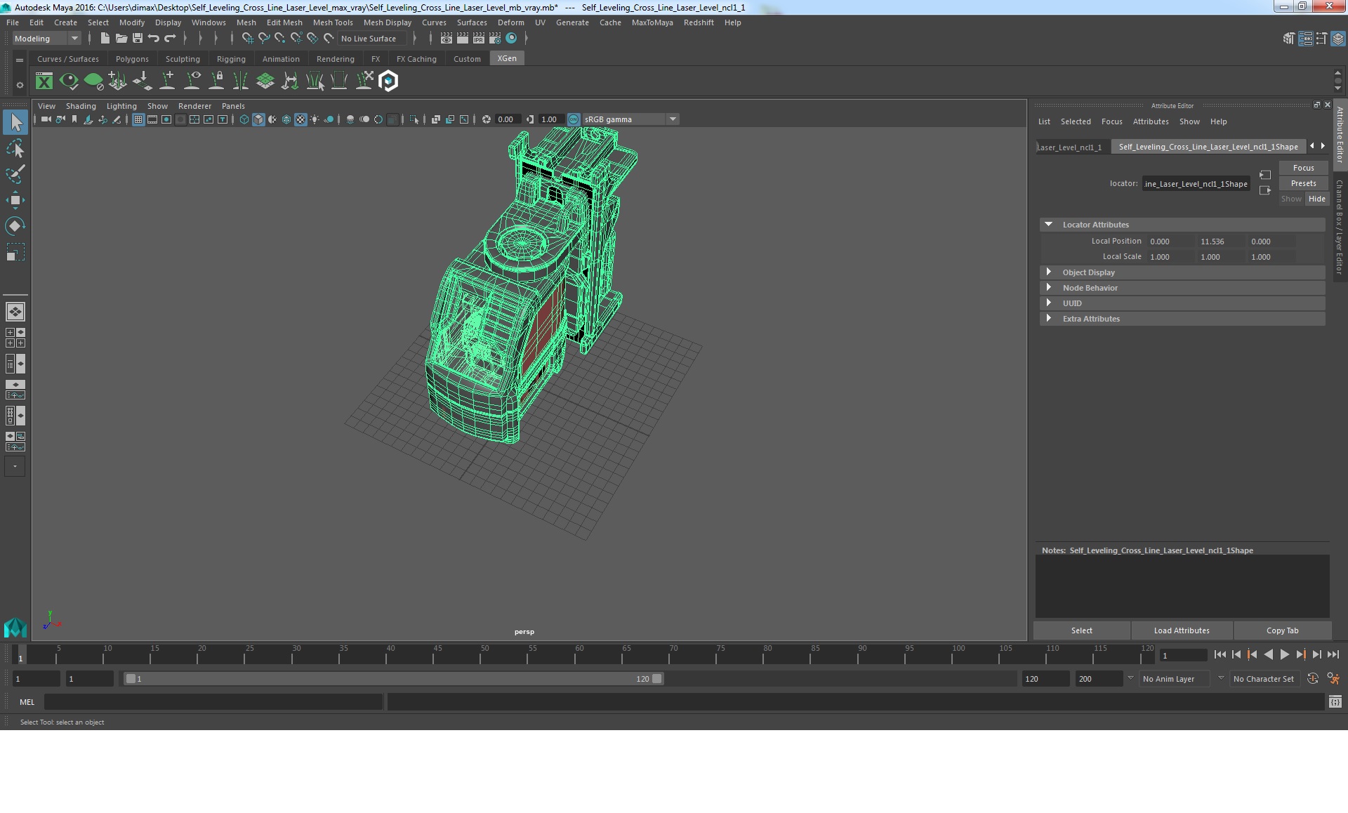
Task: Open the sRGB gamma dropdown
Action: (x=673, y=119)
